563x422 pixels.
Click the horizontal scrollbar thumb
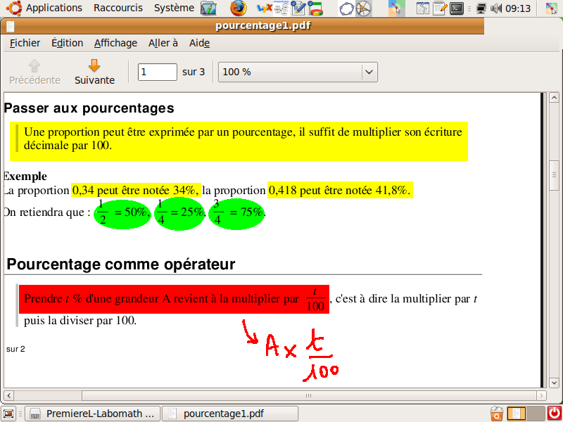[x=307, y=395]
